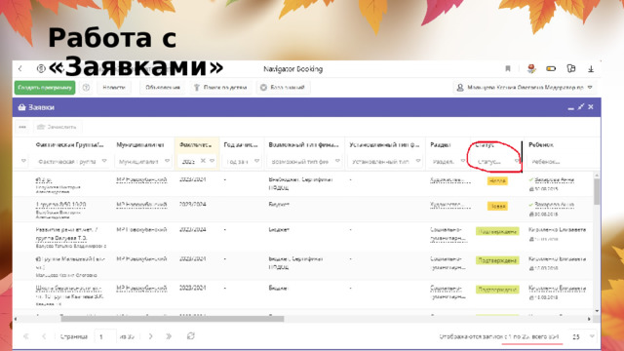
Task: Expand the Раздел filter dropdown
Action: coord(463,161)
